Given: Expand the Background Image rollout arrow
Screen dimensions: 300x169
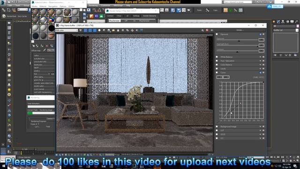Looking at the screenshot, I should pos(261,126).
